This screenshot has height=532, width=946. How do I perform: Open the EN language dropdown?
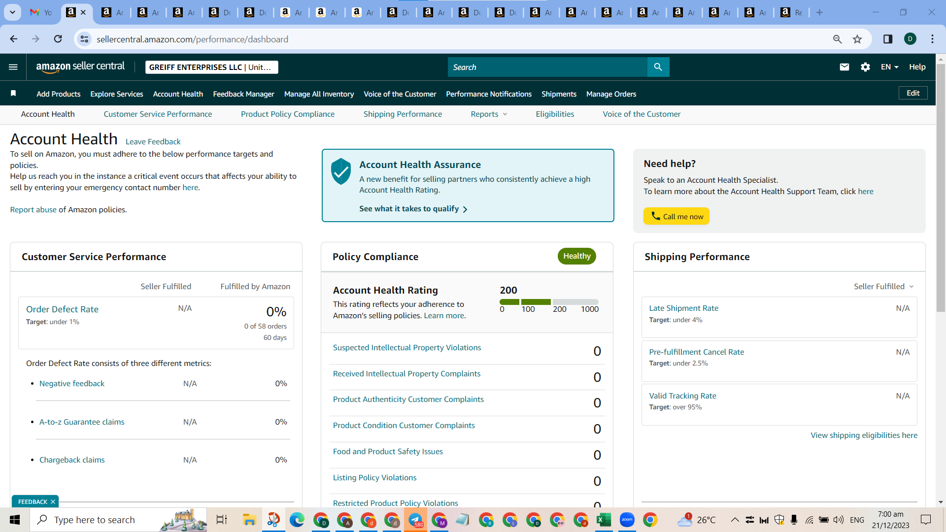point(889,67)
